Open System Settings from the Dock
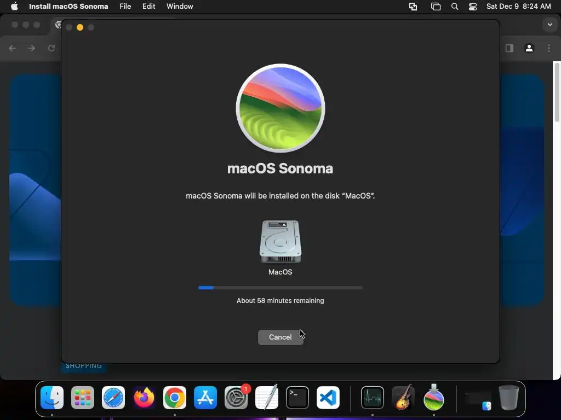This screenshot has width=561, height=420. [x=236, y=398]
